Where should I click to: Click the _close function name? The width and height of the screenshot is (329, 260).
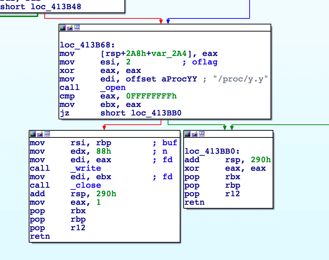pos(86,185)
